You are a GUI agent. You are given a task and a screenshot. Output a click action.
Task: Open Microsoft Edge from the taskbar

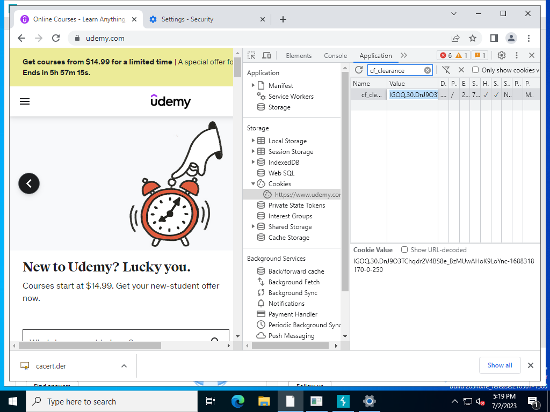pyautogui.click(x=237, y=401)
